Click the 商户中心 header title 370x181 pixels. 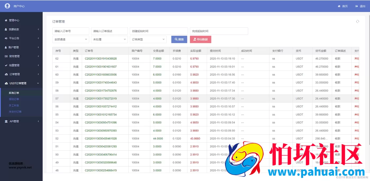[19, 6]
